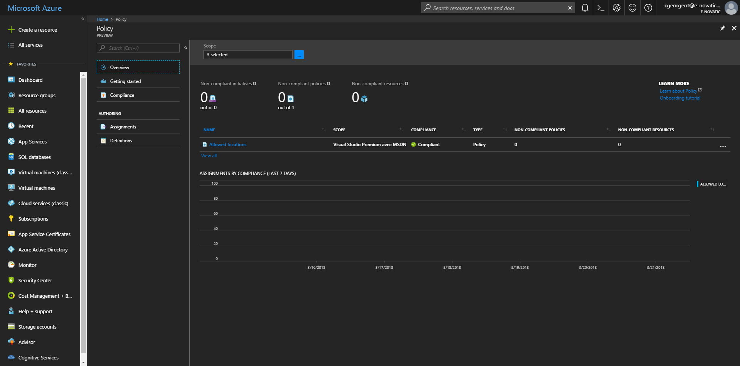Open the help question mark icon

pyautogui.click(x=648, y=8)
